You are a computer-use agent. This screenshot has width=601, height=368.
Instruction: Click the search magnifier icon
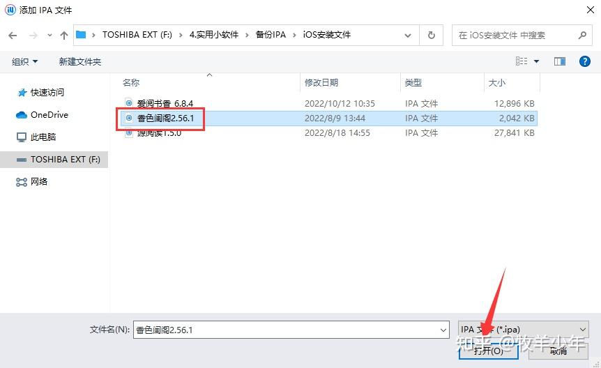(582, 36)
